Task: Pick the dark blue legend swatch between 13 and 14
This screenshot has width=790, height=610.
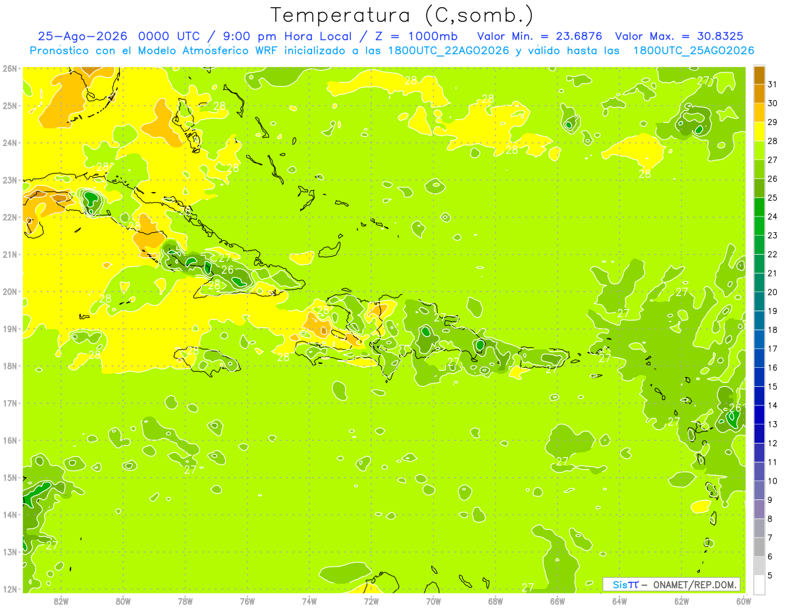Action: [759, 415]
